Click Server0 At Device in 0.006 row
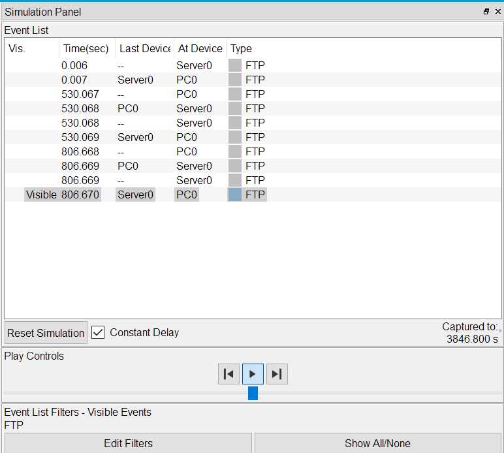The width and height of the screenshot is (504, 453). click(x=194, y=65)
